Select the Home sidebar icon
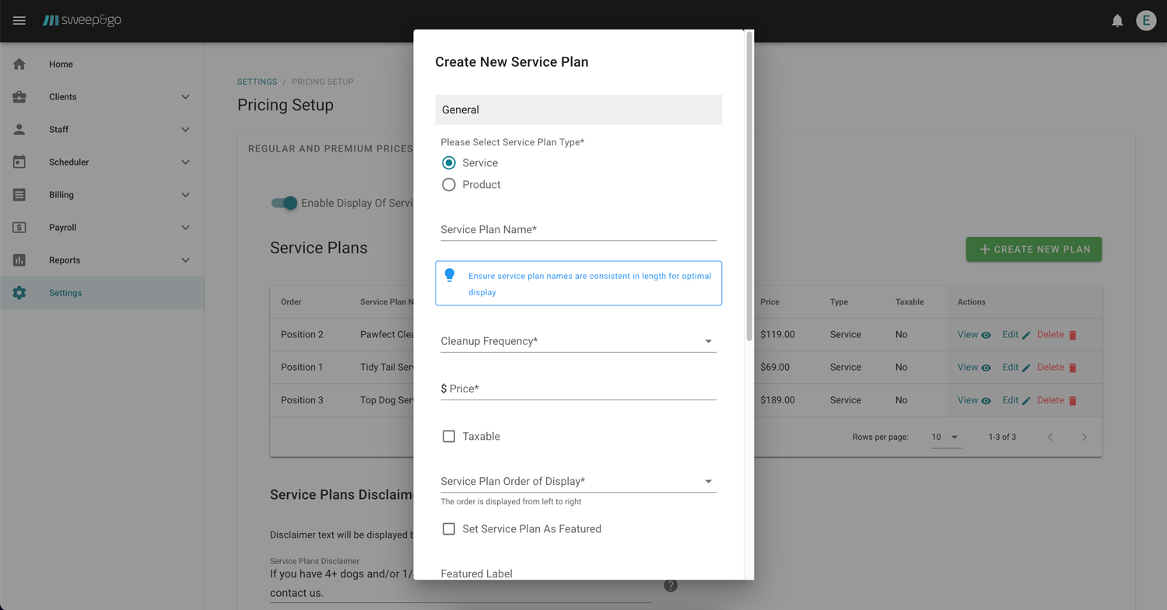The height and width of the screenshot is (610, 1167). click(x=19, y=64)
